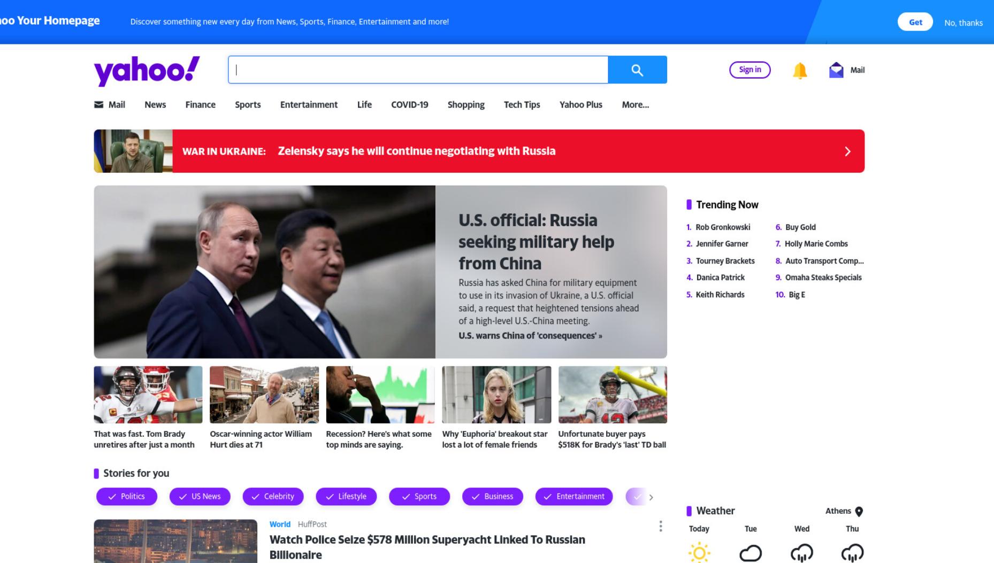The image size is (994, 563).
Task: Click Tuesday's cloudy weather icon
Action: [751, 553]
